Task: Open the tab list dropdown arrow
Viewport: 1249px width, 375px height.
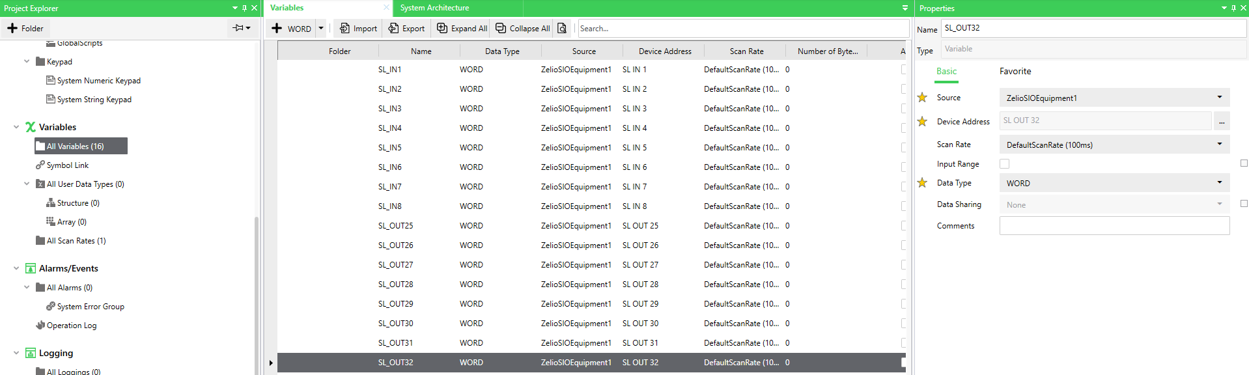Action: pos(905,8)
